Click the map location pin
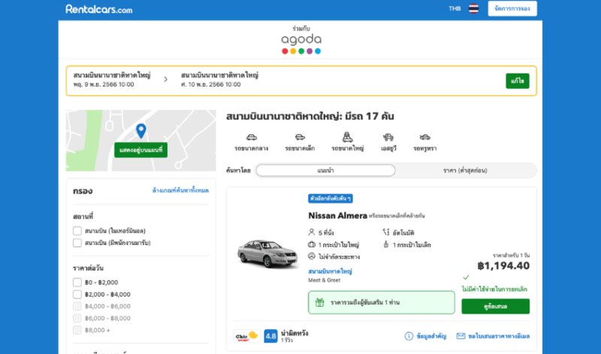 [140, 131]
